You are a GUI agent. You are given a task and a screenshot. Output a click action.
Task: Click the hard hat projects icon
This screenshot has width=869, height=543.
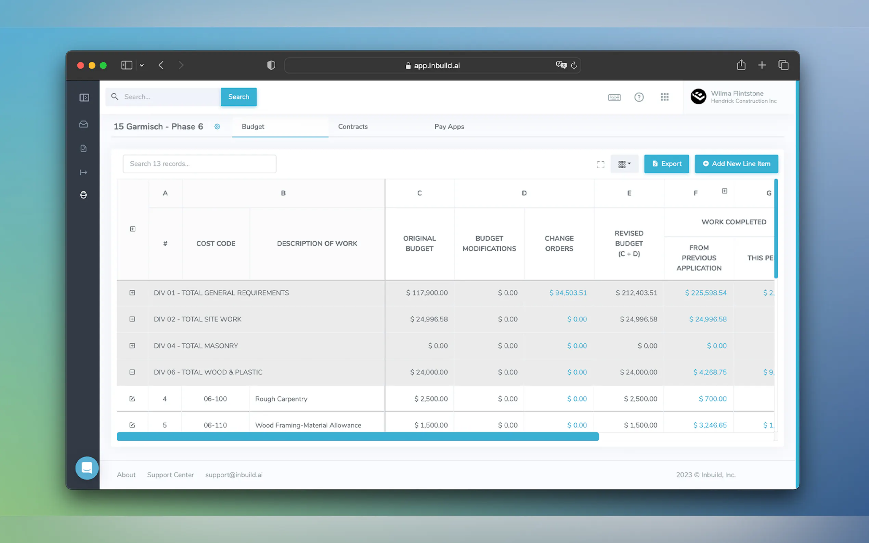click(x=83, y=195)
